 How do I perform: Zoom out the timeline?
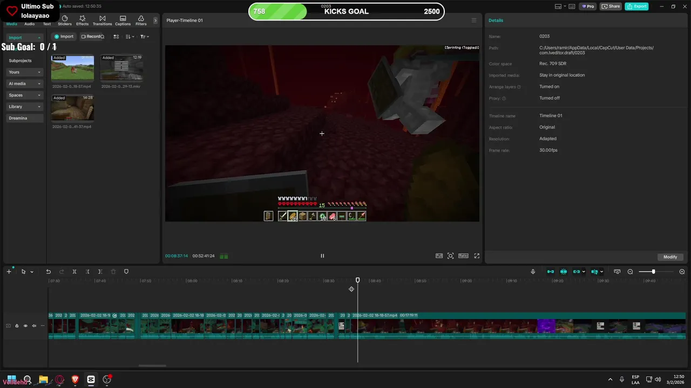click(x=630, y=272)
